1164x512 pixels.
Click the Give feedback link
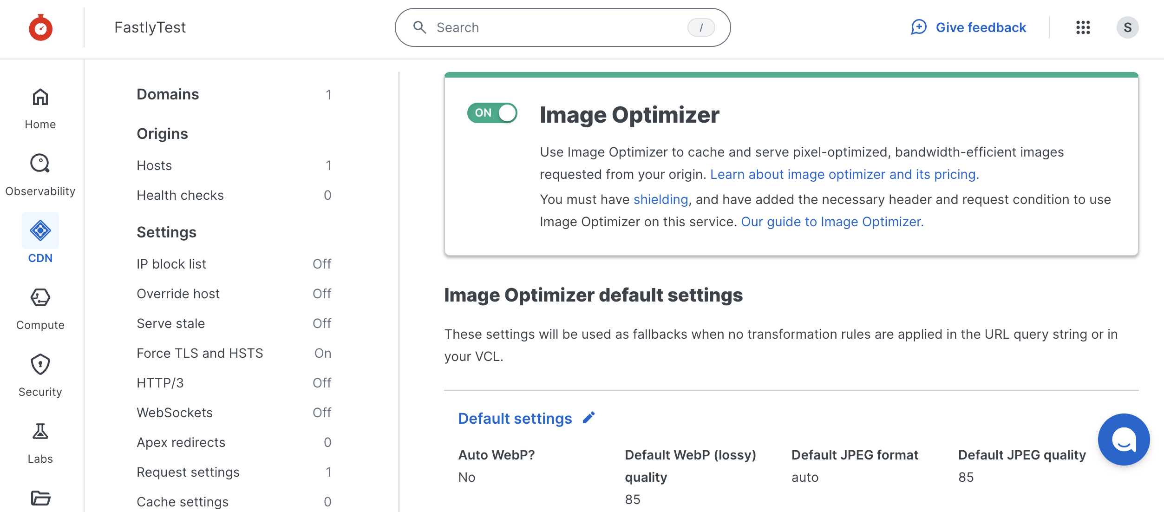981,27
